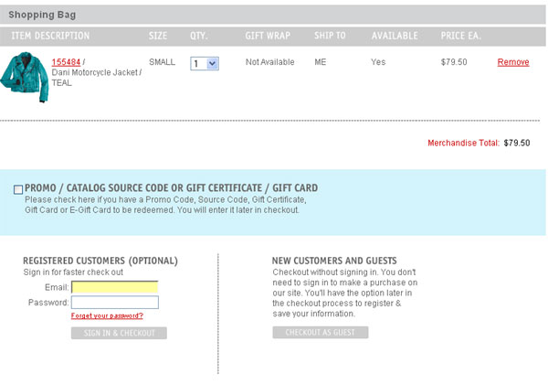Click the teal motorcycle jacket thumbnail

[26, 80]
